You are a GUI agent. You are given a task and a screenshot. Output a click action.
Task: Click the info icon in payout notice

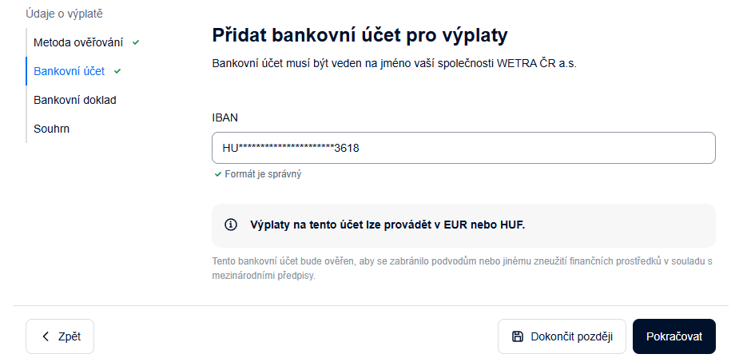231,225
